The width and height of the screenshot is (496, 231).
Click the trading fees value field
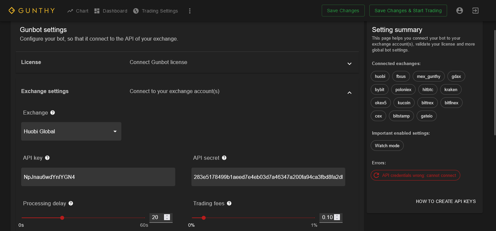click(x=331, y=217)
